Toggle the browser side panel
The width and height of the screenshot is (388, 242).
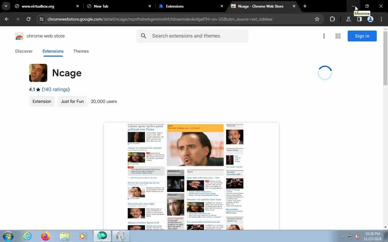coord(360,19)
